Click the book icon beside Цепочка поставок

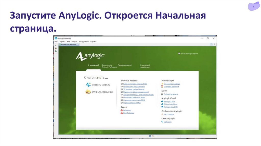pyautogui.click(x=122, y=84)
